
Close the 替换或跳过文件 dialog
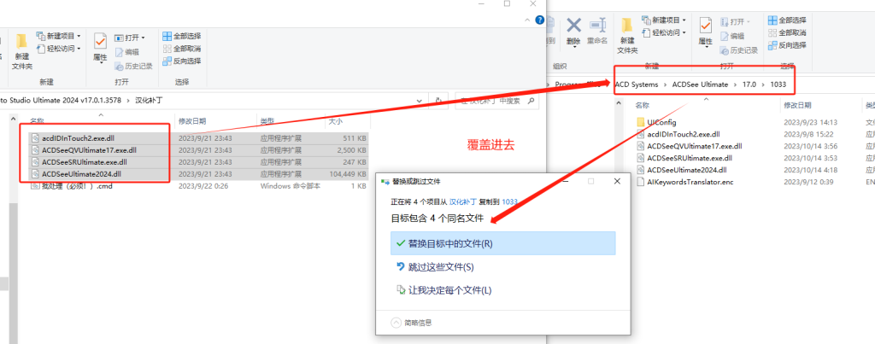(617, 182)
